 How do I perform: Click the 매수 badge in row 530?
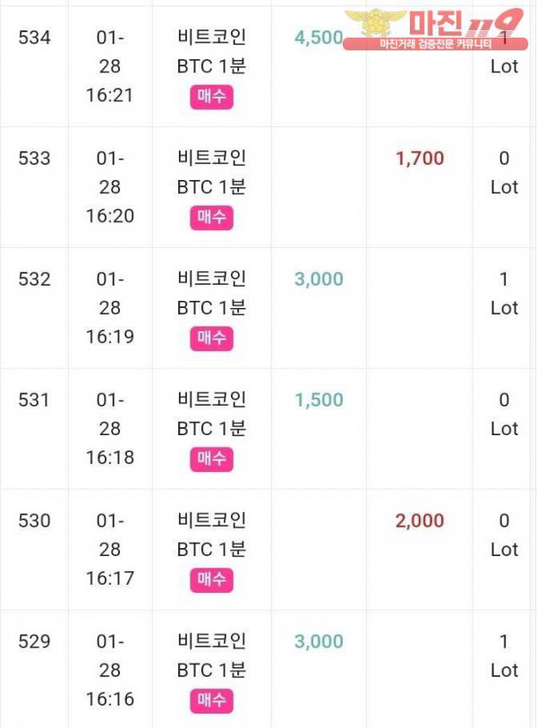(211, 580)
